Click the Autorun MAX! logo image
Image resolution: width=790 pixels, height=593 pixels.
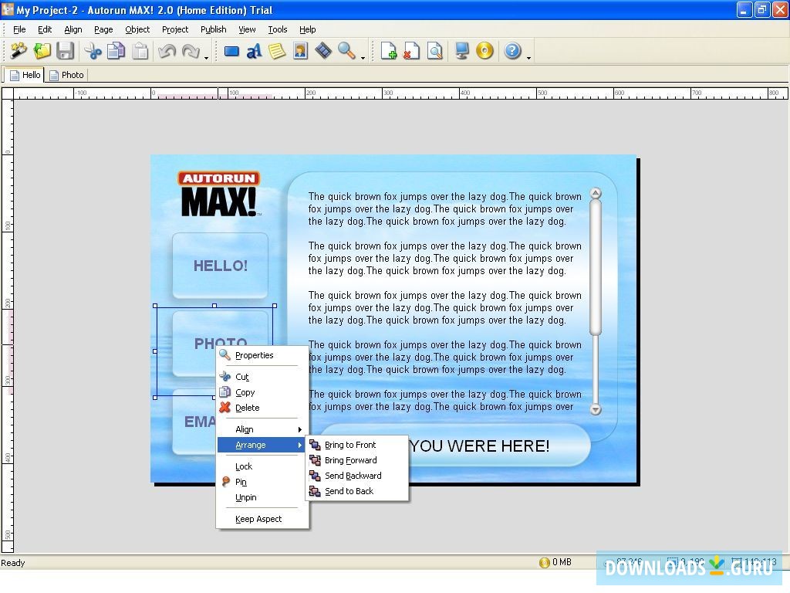point(219,194)
